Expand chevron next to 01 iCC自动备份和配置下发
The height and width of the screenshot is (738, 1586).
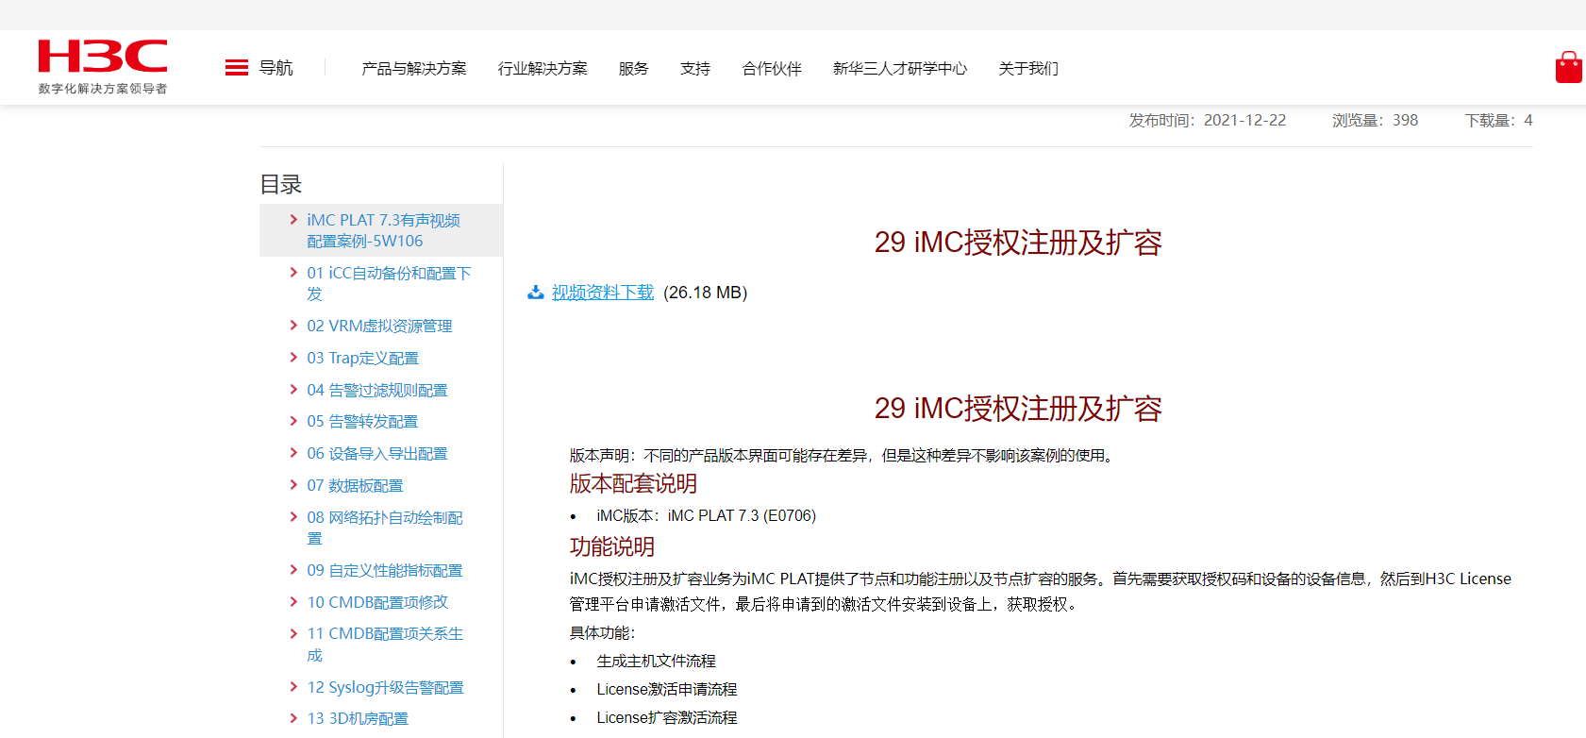point(293,273)
